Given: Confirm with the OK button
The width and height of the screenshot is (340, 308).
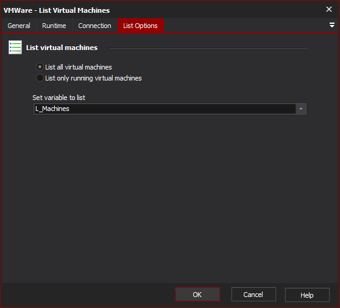Looking at the screenshot, I should [197, 295].
